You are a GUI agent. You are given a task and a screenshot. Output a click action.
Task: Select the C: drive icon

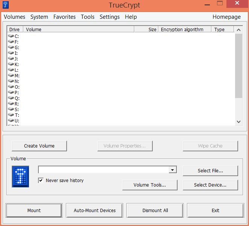11,36
